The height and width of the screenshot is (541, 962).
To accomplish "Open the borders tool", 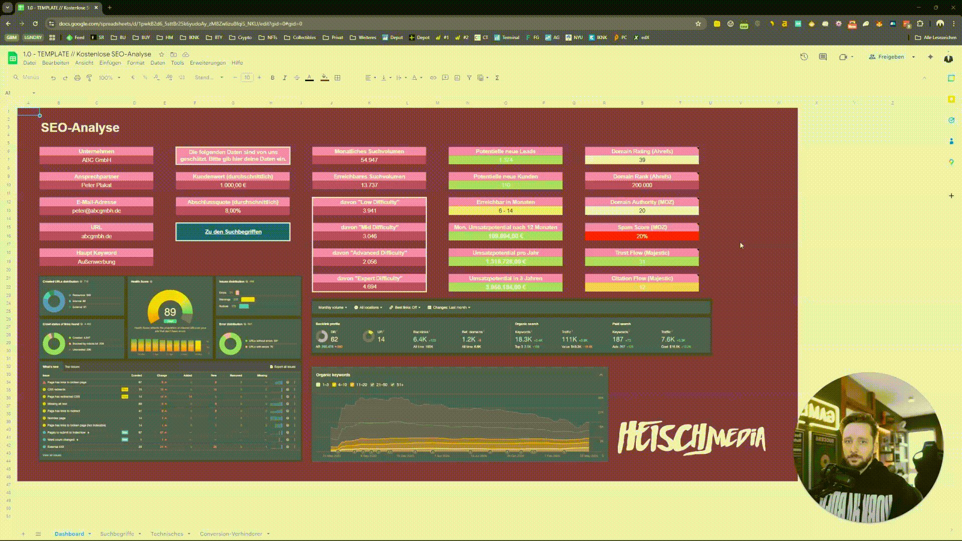I will (338, 78).
